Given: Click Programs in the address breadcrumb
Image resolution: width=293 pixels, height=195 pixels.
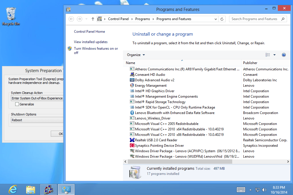Looking at the screenshot, I should 142,19.
